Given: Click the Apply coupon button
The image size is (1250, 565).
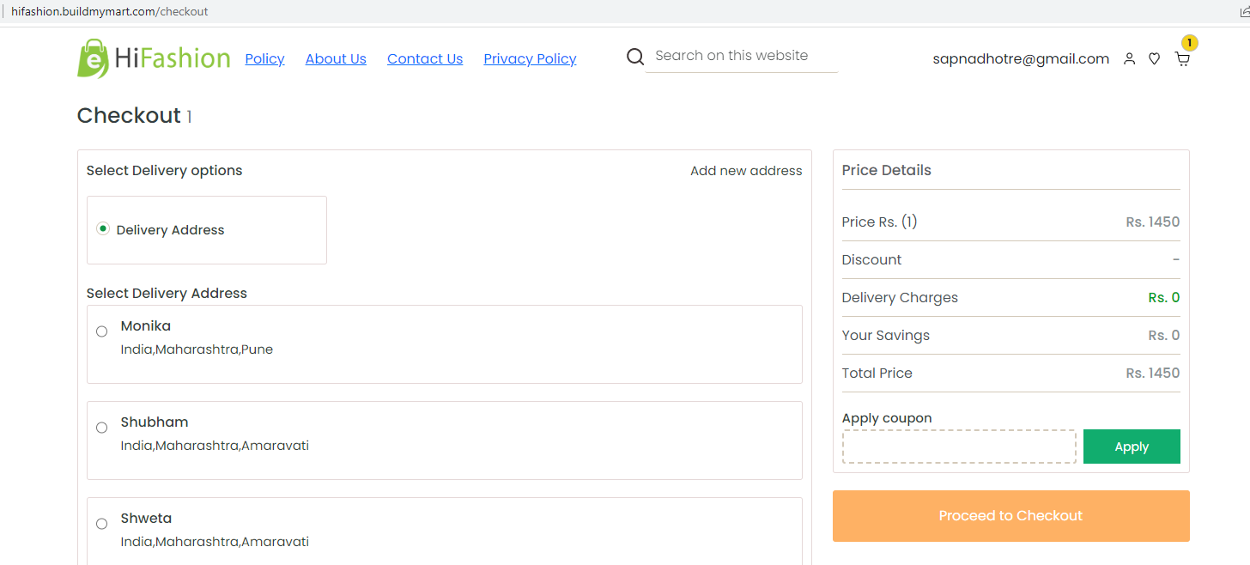Looking at the screenshot, I should [1132, 447].
